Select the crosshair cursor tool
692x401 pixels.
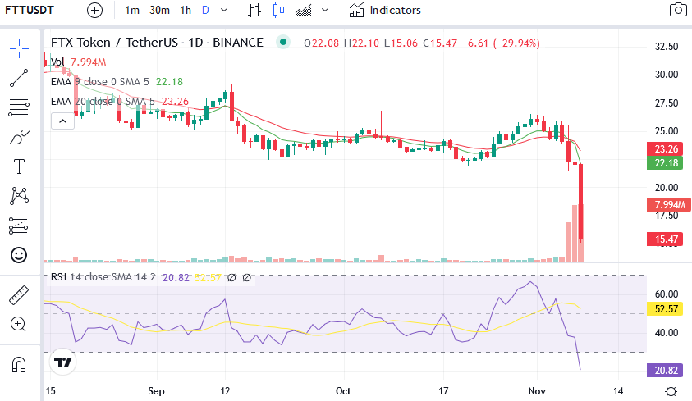point(19,48)
